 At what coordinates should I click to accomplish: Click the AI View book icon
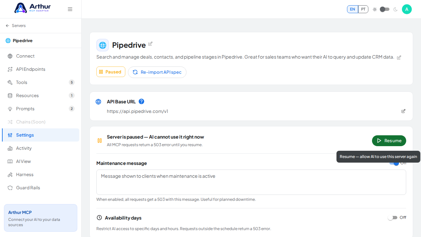10,161
